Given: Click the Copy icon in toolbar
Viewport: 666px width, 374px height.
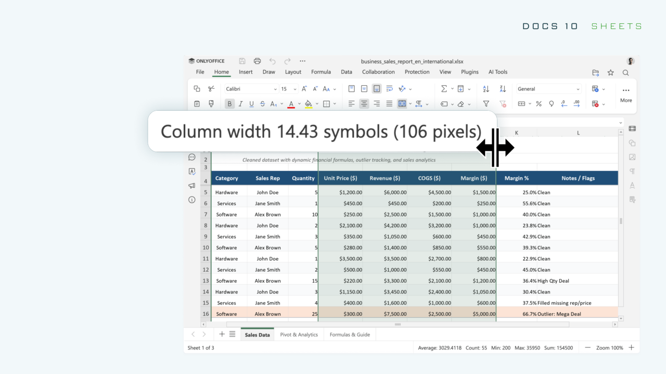Looking at the screenshot, I should [x=197, y=89].
